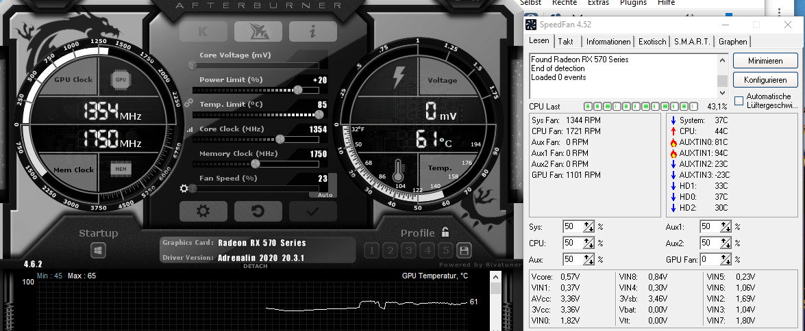Viewport: 805px width, 331px height.
Task: Unlock the Profile padlock icon
Action: point(445,232)
